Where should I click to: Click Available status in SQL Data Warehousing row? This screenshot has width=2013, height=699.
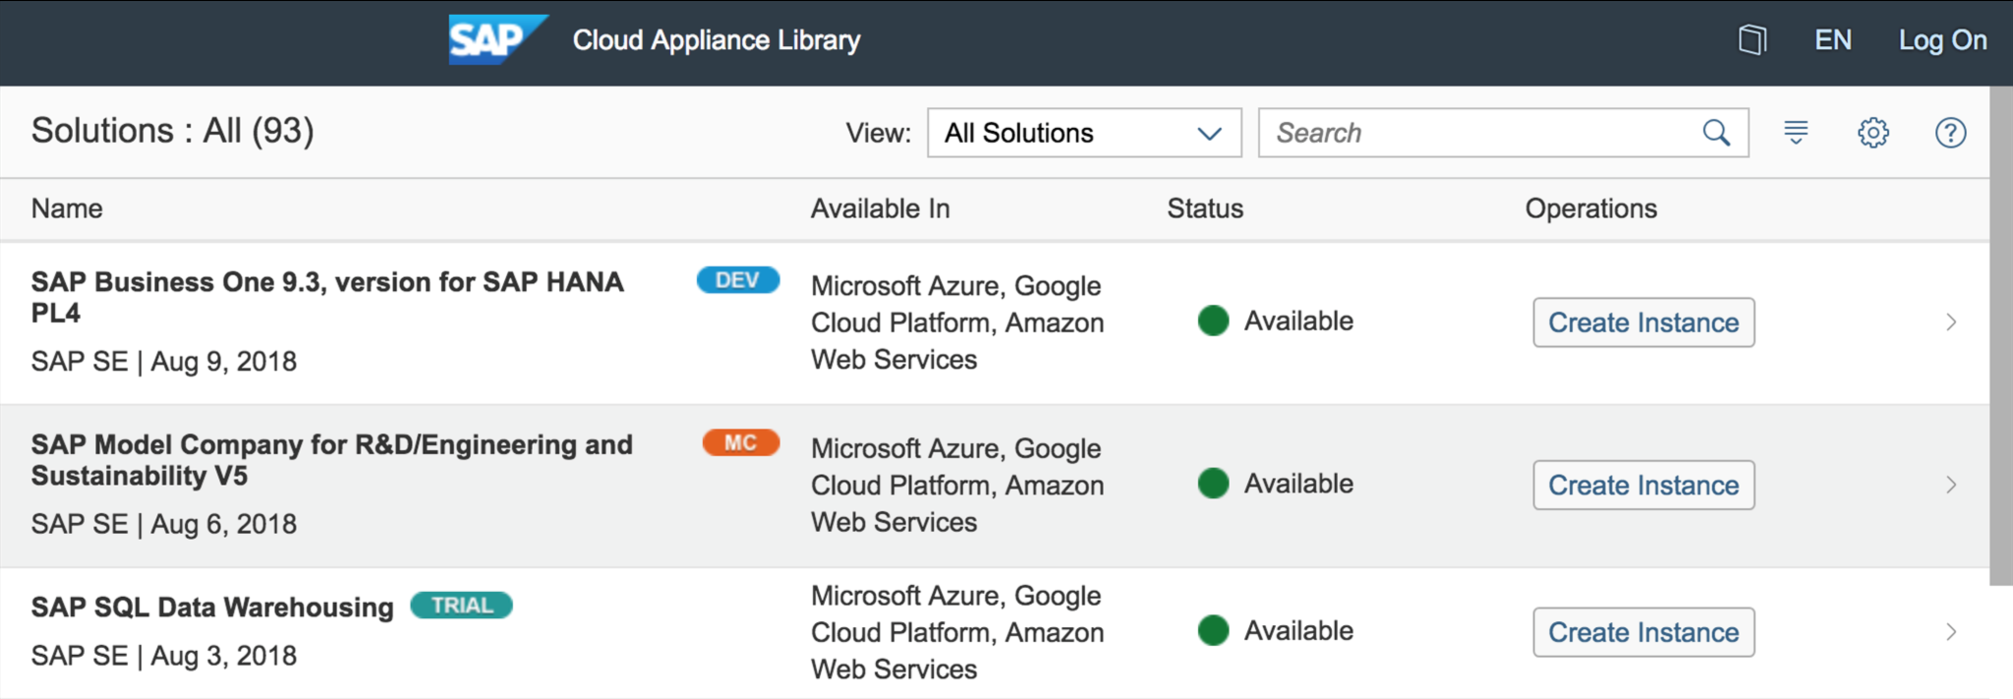click(1275, 630)
